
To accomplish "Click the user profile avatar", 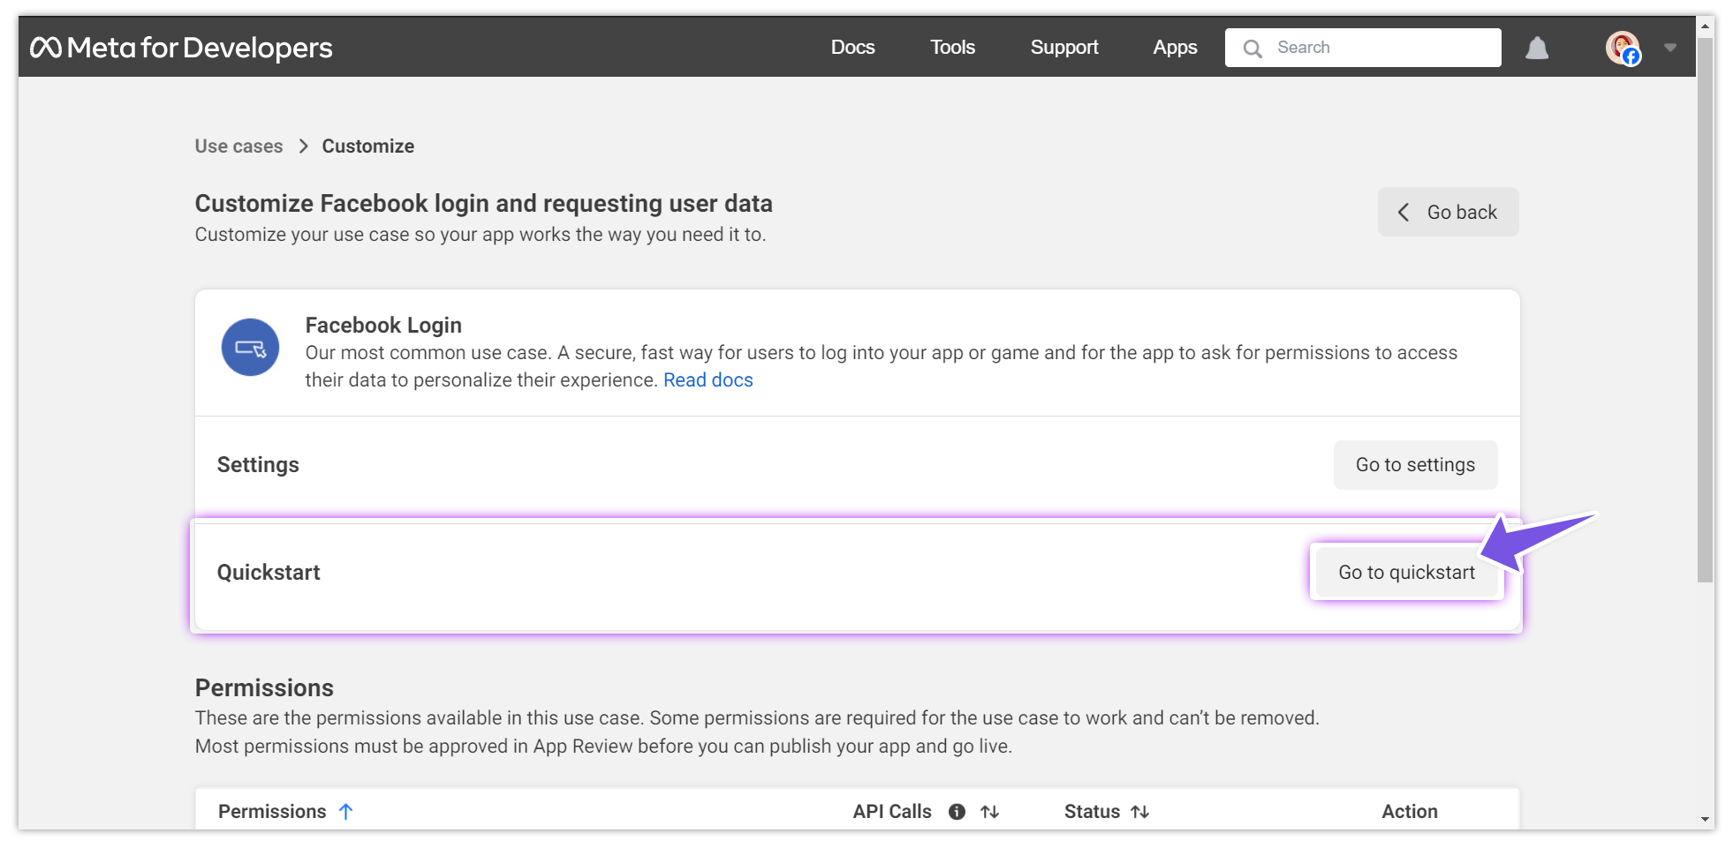I will click(x=1622, y=48).
